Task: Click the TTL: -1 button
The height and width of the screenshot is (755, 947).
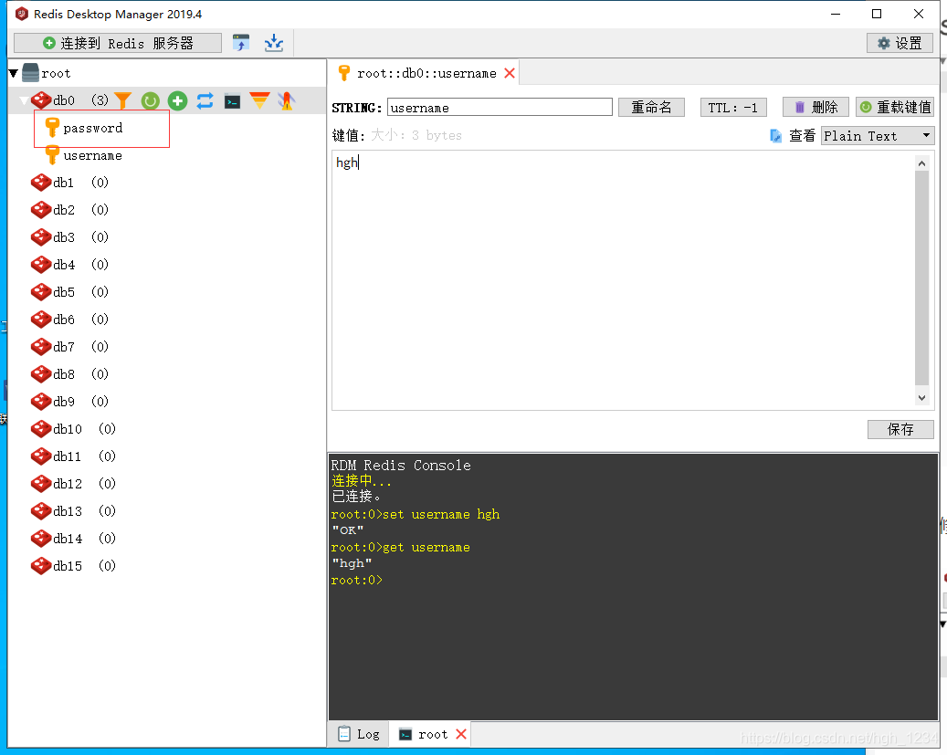Action: 733,108
